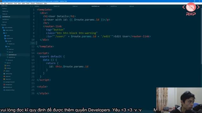Click the .editorconfig file icon

[4, 74]
